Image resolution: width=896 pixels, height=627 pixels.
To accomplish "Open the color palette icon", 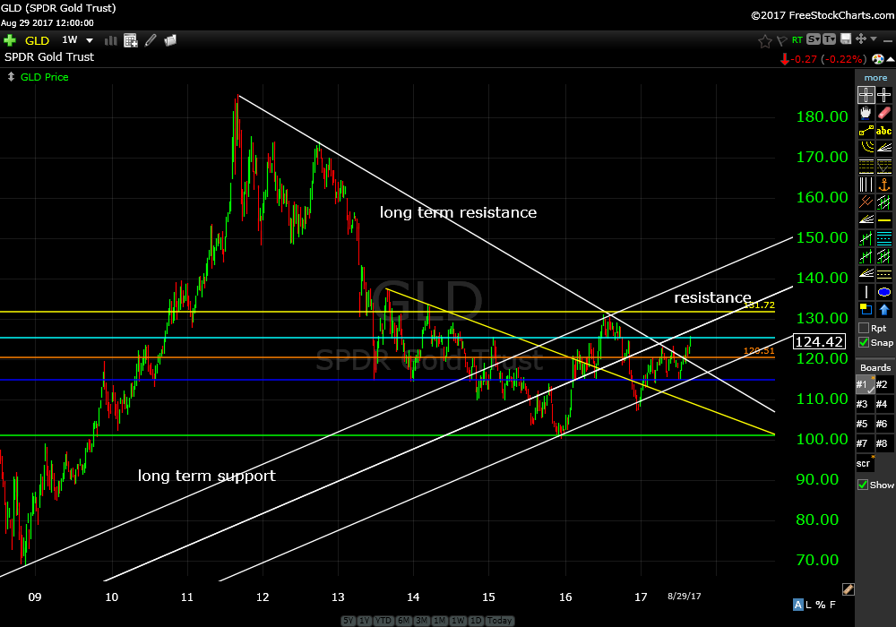I will 877,59.
